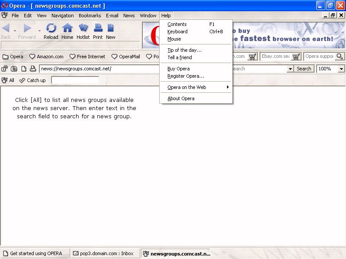Screen dimensions: 346x259
Task: Click the newsgroup search text field
Action: tap(75, 80)
